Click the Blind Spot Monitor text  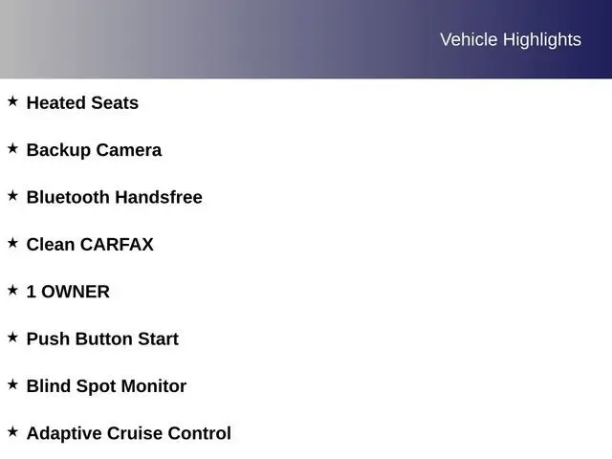[106, 386]
